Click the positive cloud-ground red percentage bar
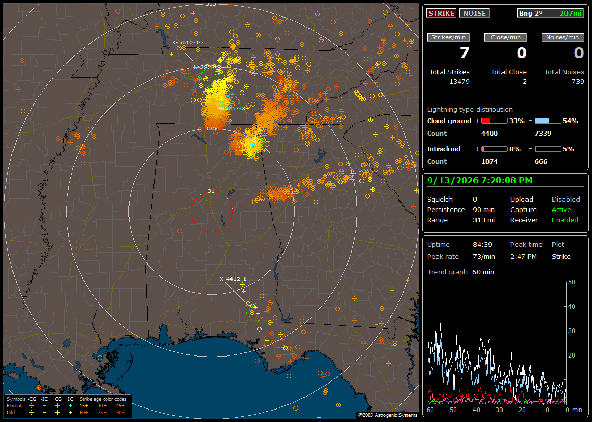Screen dimensions: 592x422 click(x=494, y=121)
